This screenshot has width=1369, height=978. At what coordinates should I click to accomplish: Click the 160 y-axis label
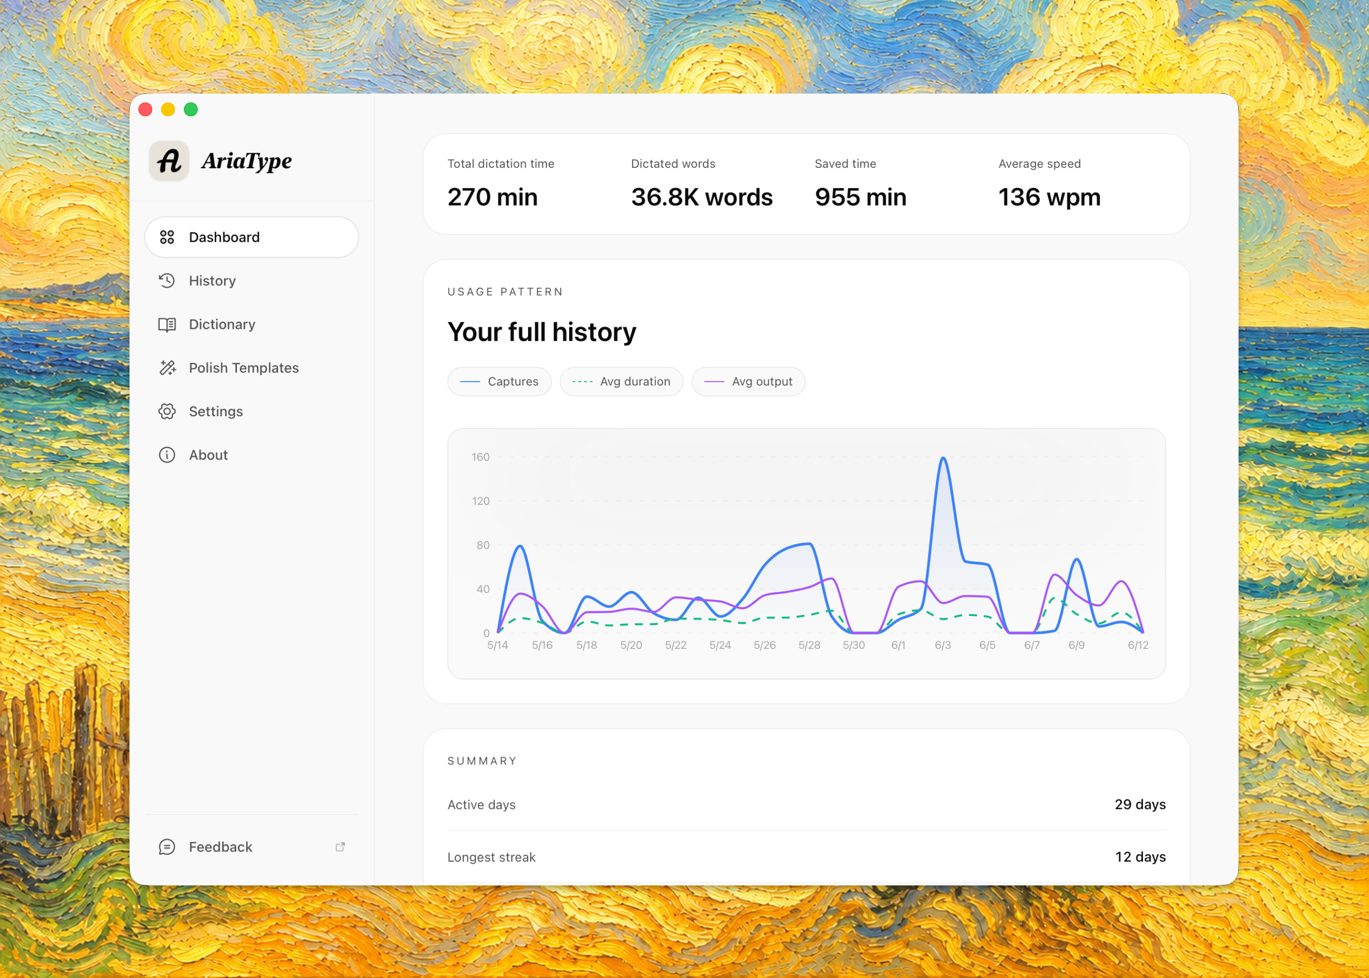pyautogui.click(x=480, y=457)
